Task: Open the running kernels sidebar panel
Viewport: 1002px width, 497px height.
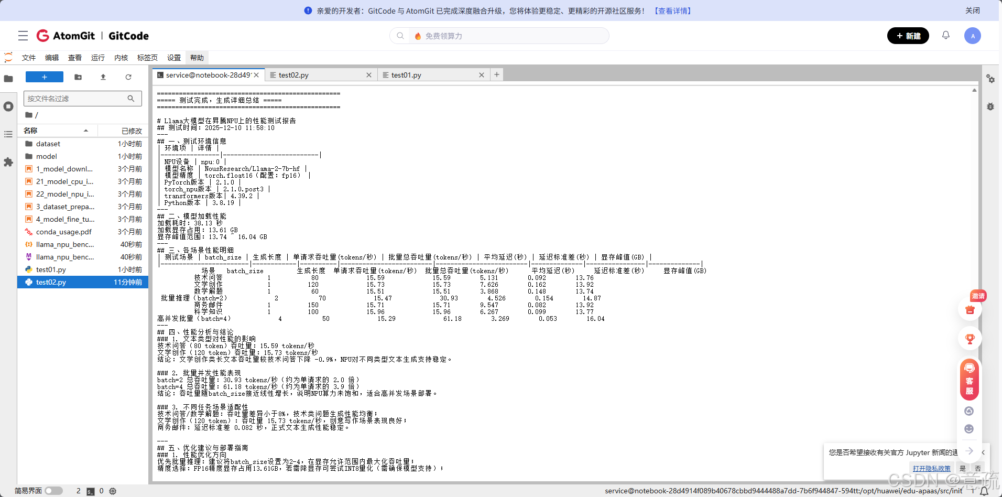Action: (x=8, y=106)
